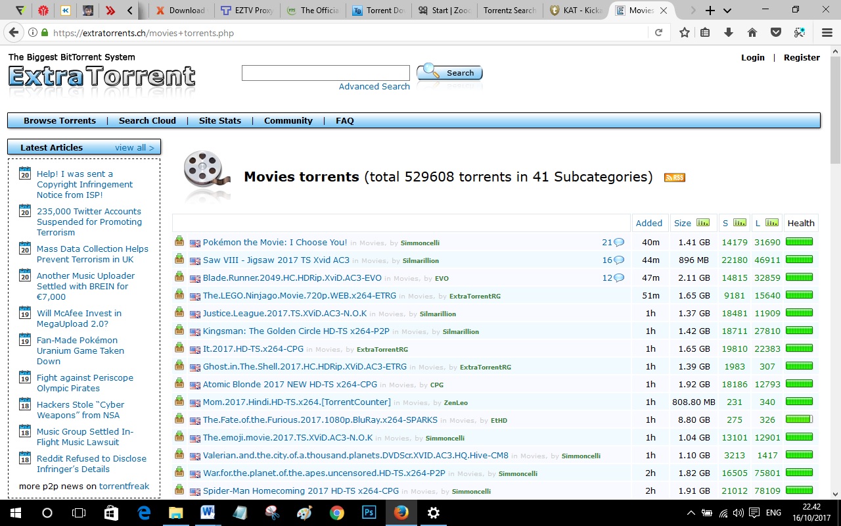Open the Advanced Search link
This screenshot has width=841, height=526.
pyautogui.click(x=375, y=87)
